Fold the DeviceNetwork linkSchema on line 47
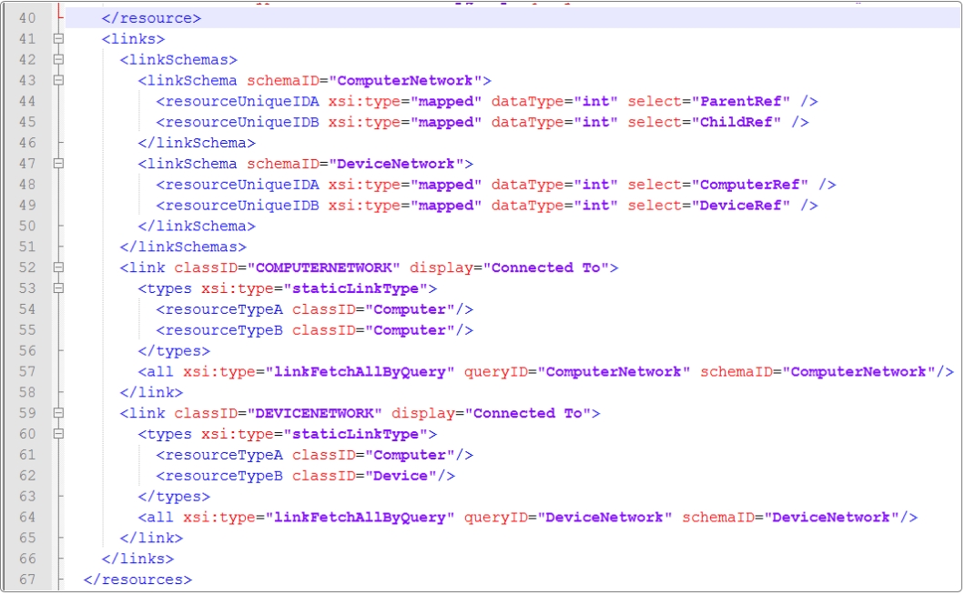965x595 pixels. pos(58,164)
